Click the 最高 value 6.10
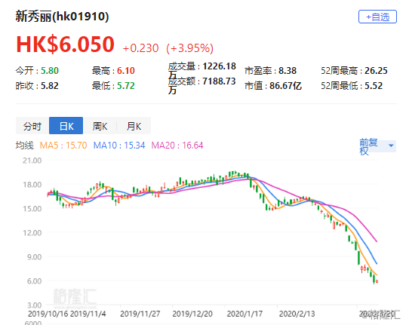Screen dimensions: 406x325 (126, 71)
